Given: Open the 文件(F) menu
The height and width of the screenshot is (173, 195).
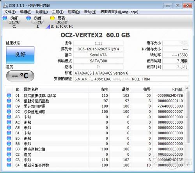Looking at the screenshot, I should pos(10,12).
